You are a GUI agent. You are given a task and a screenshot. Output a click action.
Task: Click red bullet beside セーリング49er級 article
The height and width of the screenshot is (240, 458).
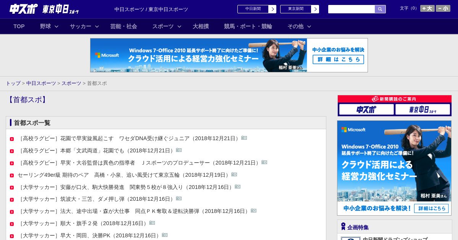point(12,176)
